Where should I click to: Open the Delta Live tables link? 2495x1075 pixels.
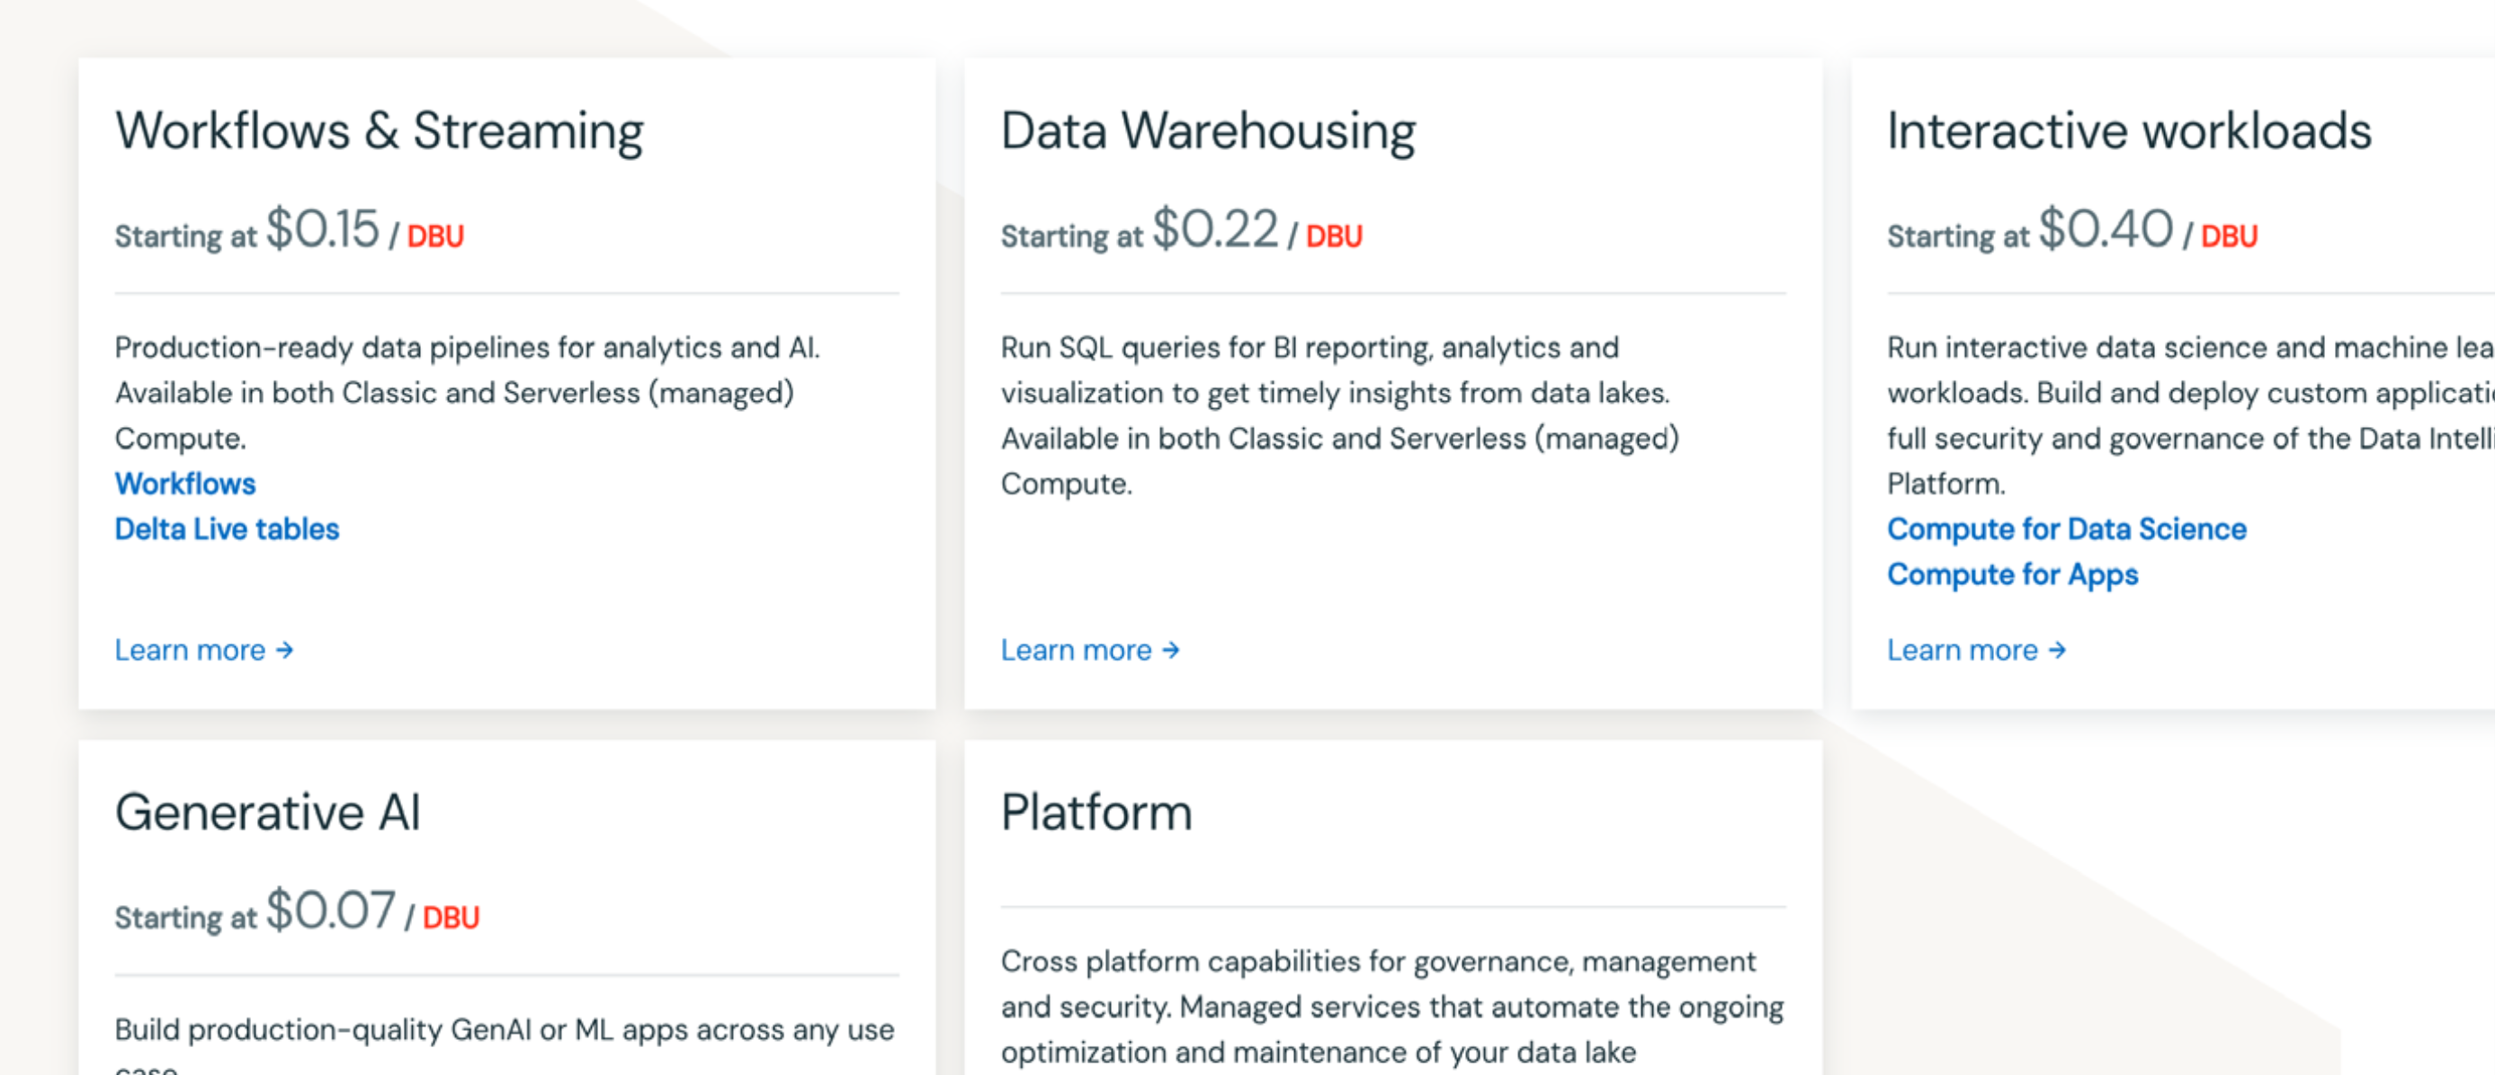227,529
